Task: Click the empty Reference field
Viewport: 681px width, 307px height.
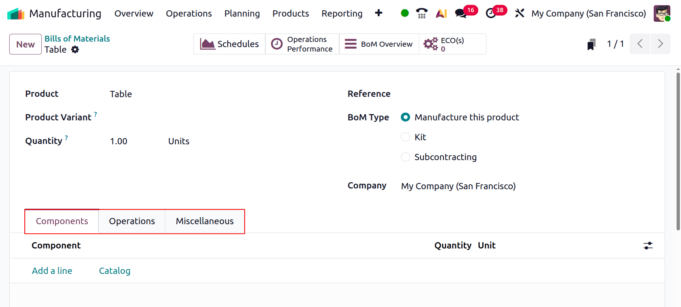Action: click(x=525, y=94)
